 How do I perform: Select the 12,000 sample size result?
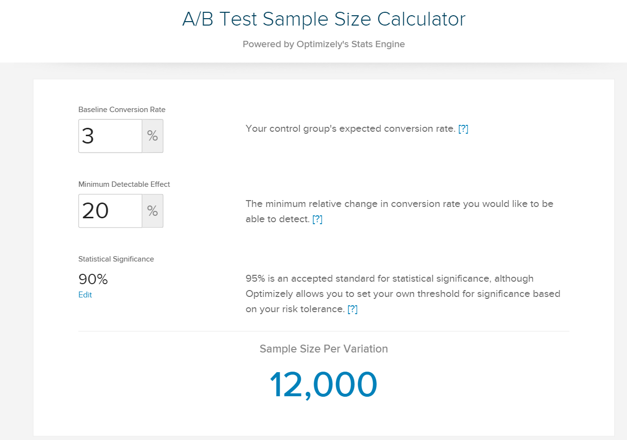(323, 384)
